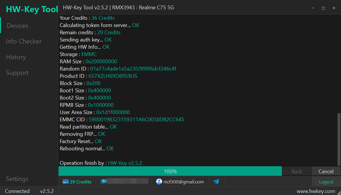Maximize the HW-Key Tool window

tap(324, 8)
